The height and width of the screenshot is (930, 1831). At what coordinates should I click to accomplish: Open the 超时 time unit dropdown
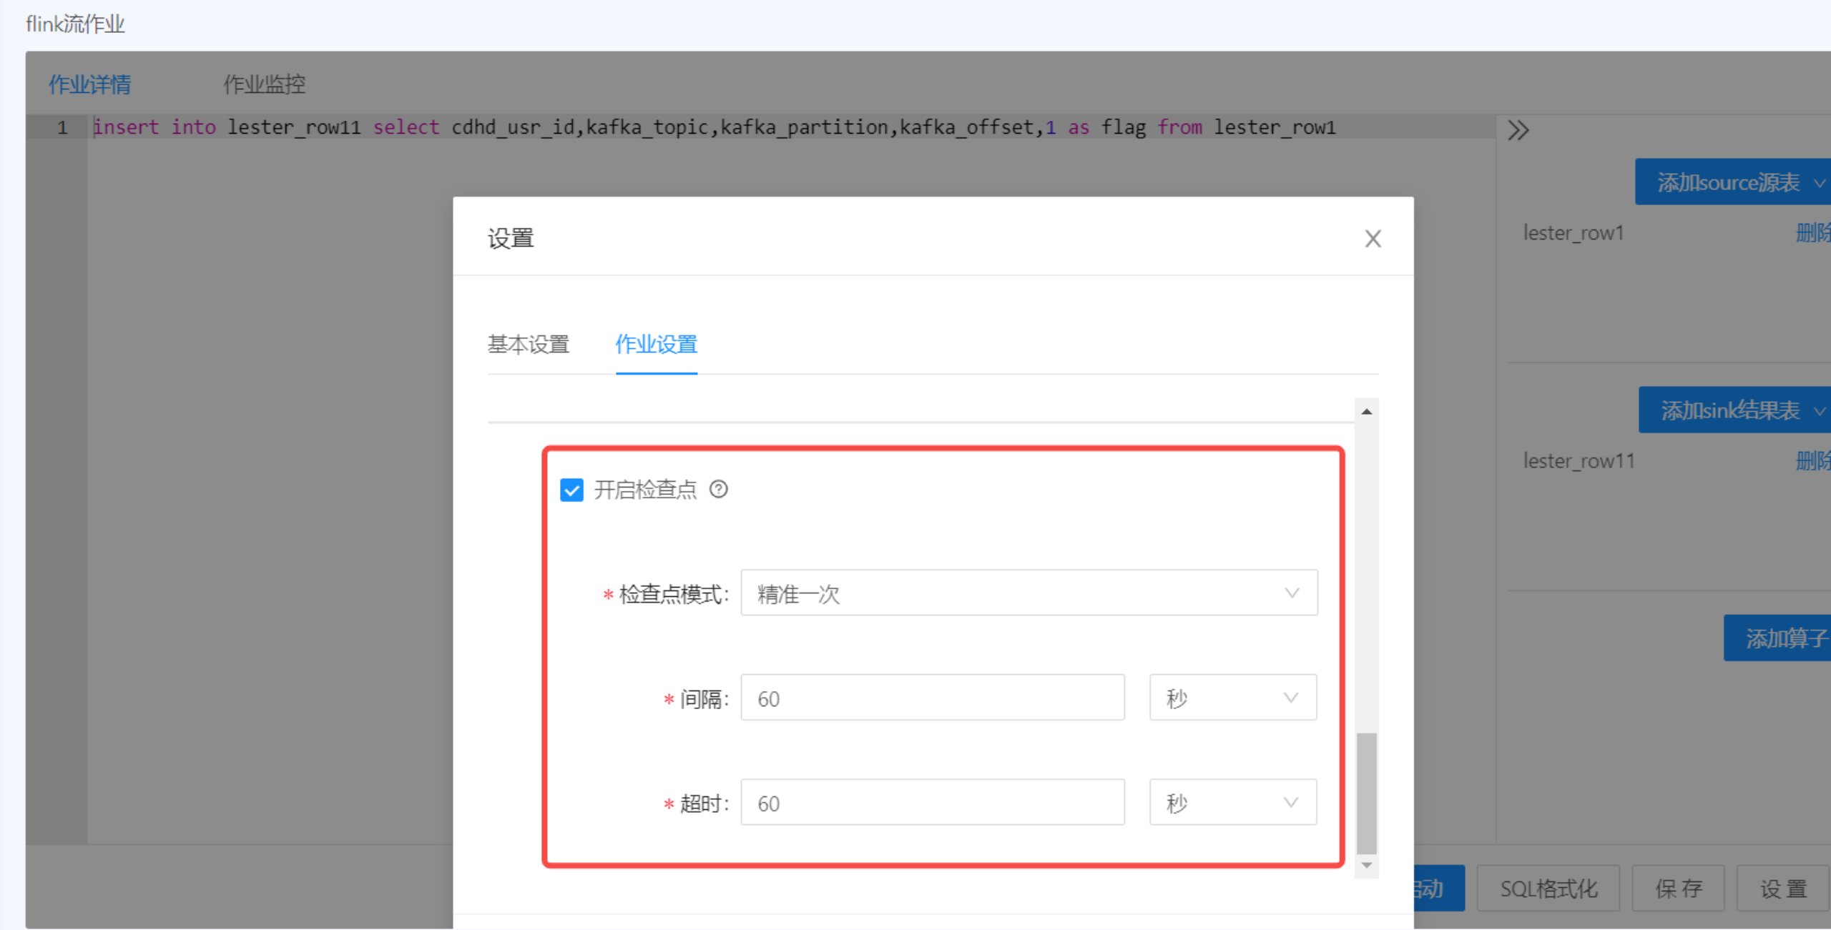(x=1232, y=803)
